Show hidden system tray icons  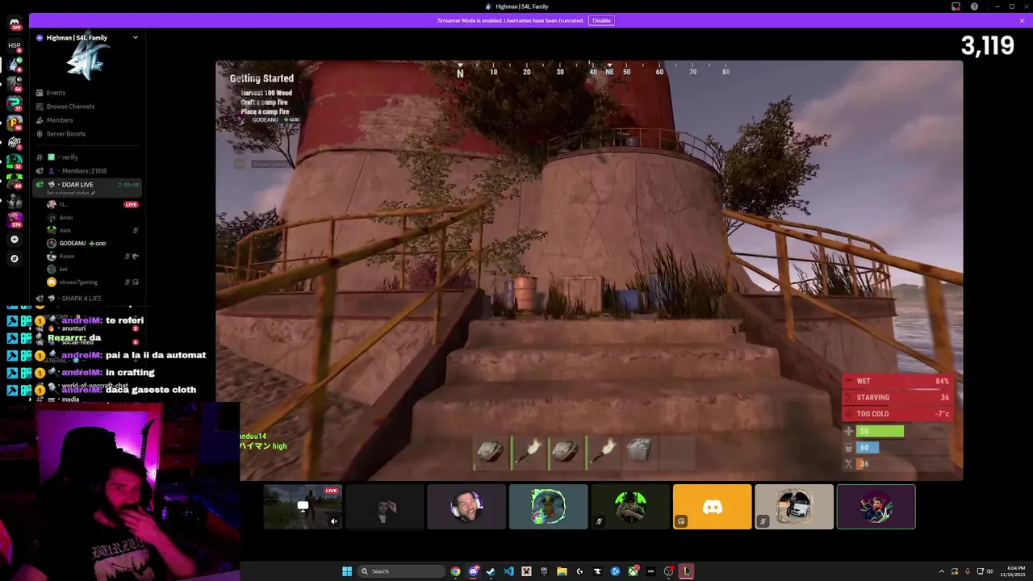point(942,571)
